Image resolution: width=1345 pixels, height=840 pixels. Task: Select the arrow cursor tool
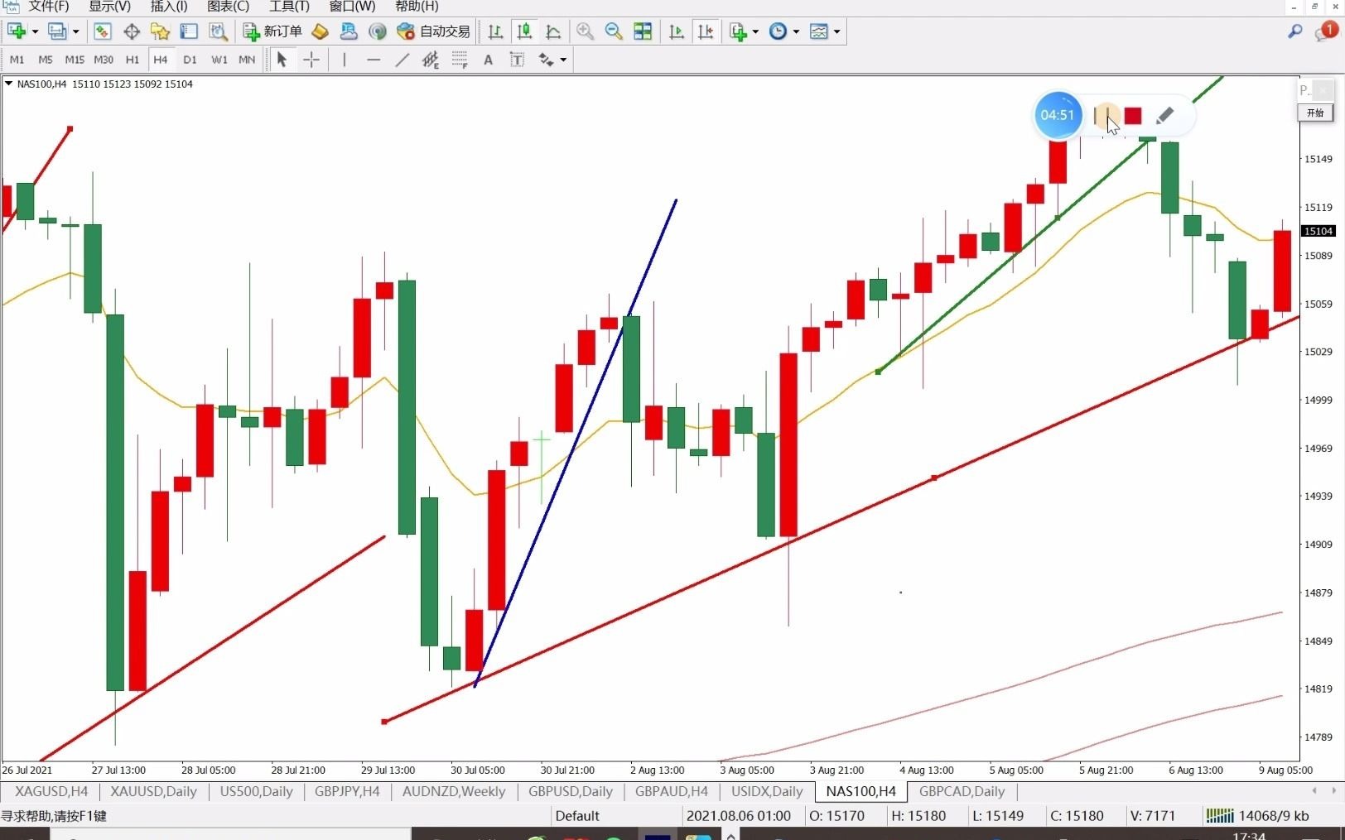click(282, 60)
